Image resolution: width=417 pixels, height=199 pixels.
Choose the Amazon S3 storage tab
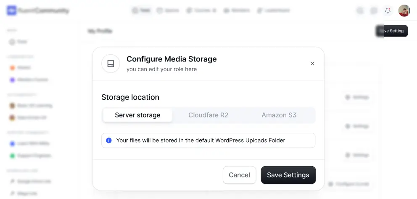(279, 115)
